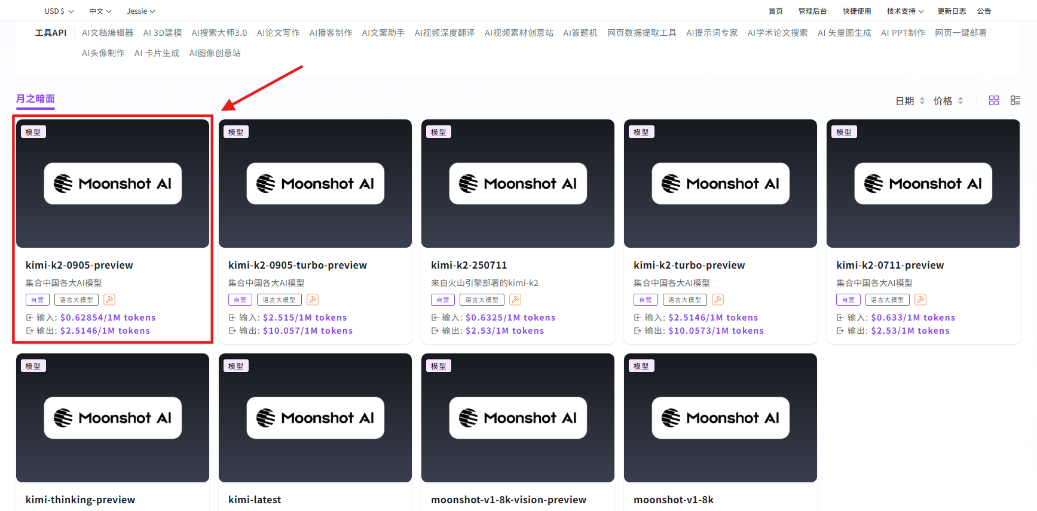Image resolution: width=1037 pixels, height=511 pixels.
Task: Click input price icon on kimi-k2-0711-preview card
Action: (x=840, y=318)
